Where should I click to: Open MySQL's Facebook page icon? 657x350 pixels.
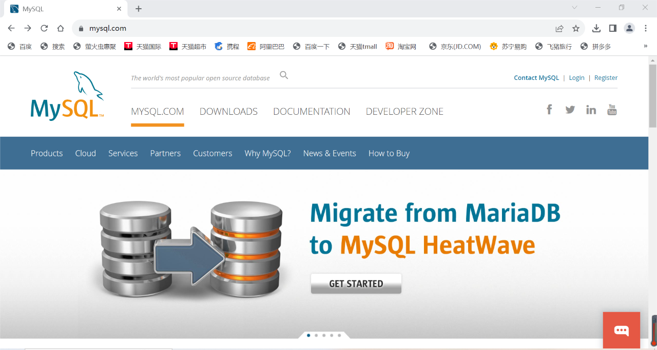(549, 109)
